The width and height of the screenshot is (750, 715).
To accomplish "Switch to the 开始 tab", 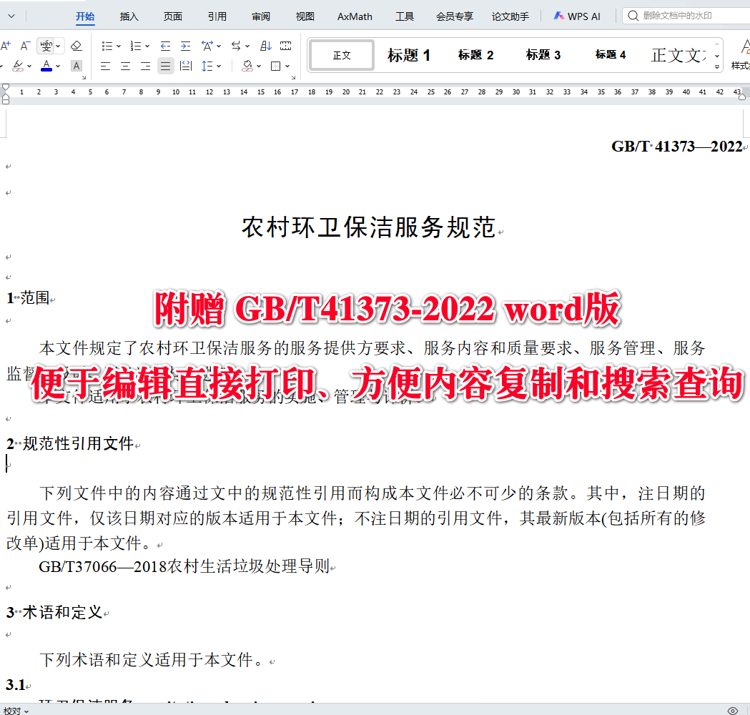I will (x=85, y=16).
